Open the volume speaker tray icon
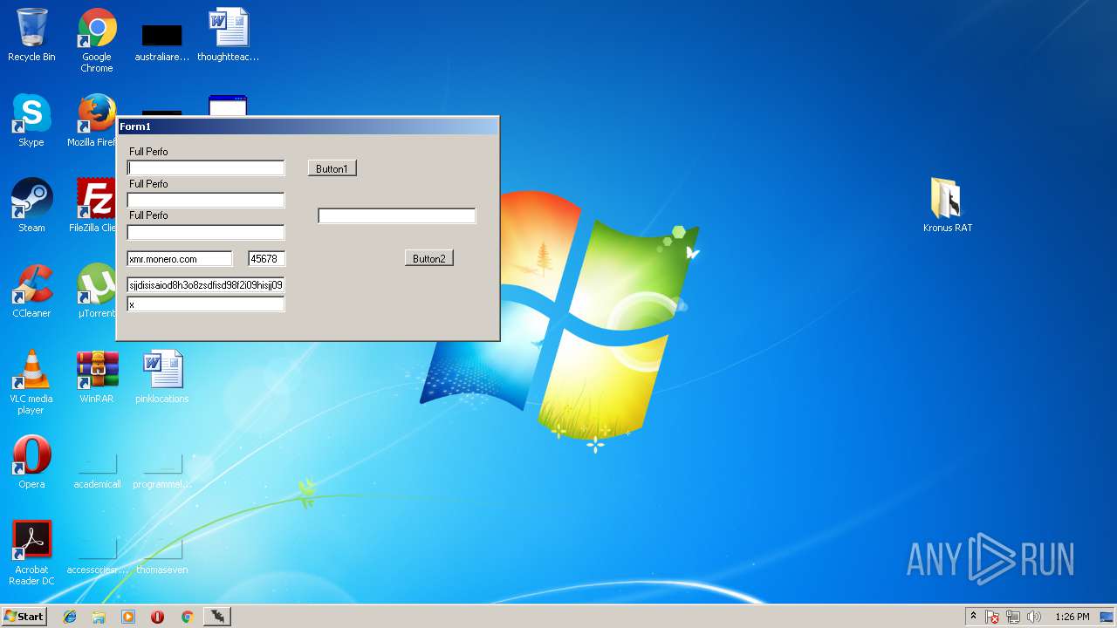Image resolution: width=1117 pixels, height=628 pixels. (x=1034, y=617)
